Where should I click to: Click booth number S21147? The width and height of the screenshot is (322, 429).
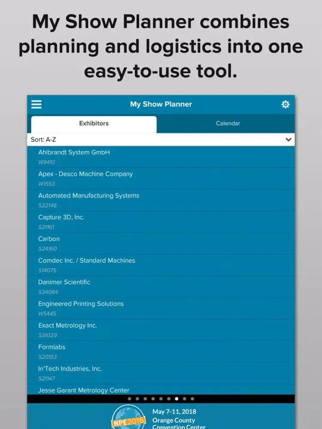[46, 378]
